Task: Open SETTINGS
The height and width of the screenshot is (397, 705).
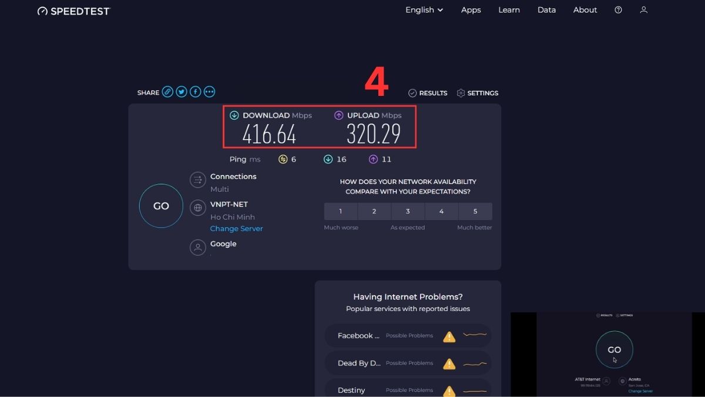Action: (477, 93)
